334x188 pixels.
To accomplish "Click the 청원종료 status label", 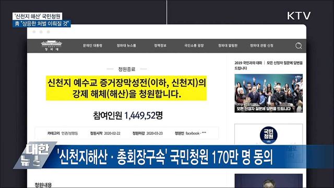I will (x=126, y=69).
